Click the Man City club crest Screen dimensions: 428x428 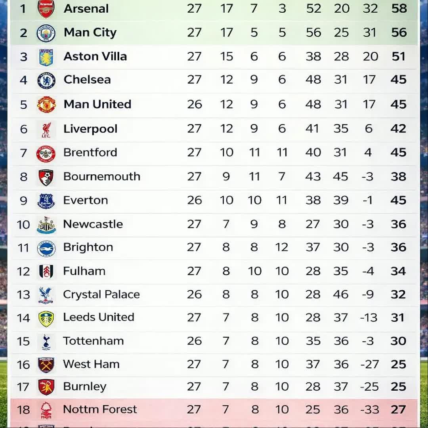coord(46,33)
